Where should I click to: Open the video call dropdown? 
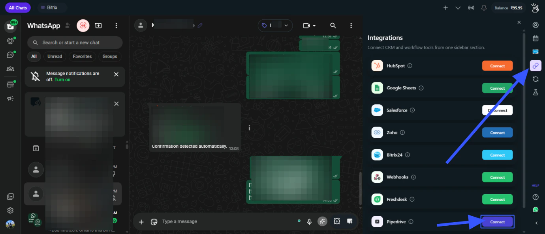pos(309,26)
